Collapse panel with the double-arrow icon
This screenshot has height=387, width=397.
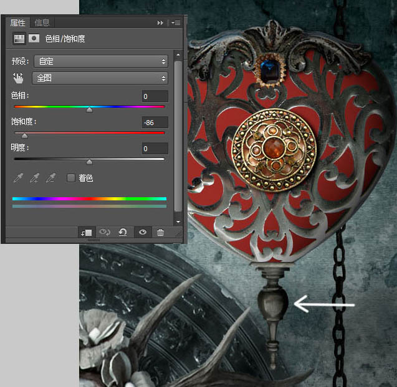tap(160, 23)
